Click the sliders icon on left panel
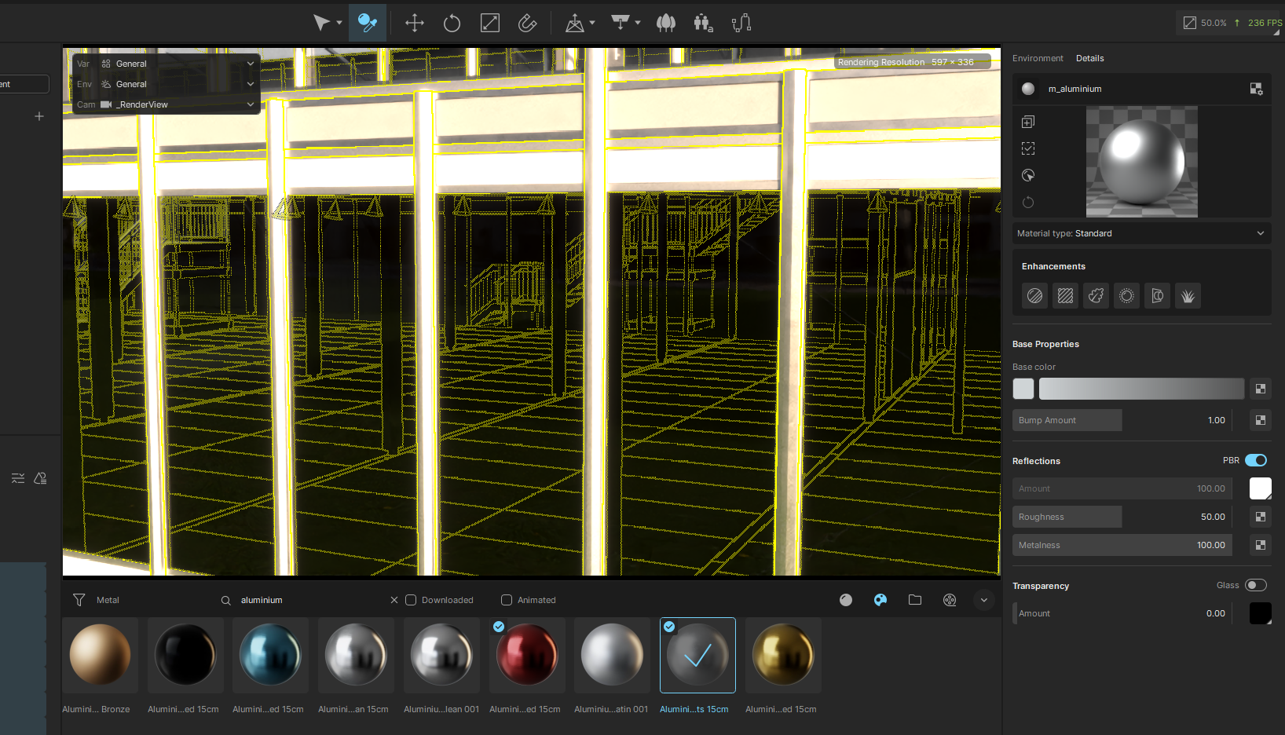This screenshot has height=735, width=1285. tap(18, 478)
